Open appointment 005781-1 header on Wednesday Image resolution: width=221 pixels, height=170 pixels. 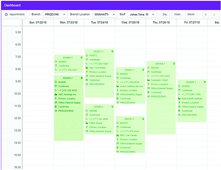[x=129, y=119]
